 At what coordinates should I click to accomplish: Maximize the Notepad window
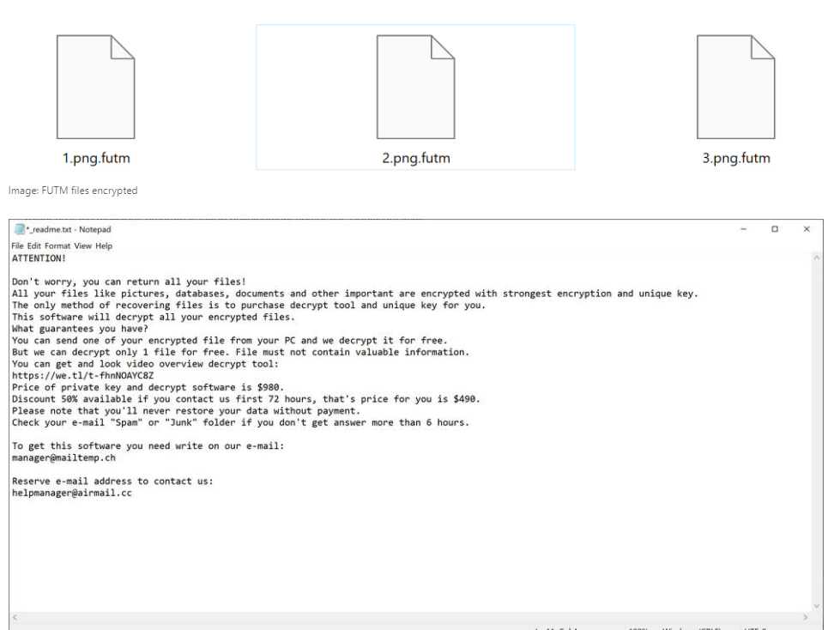coord(775,229)
